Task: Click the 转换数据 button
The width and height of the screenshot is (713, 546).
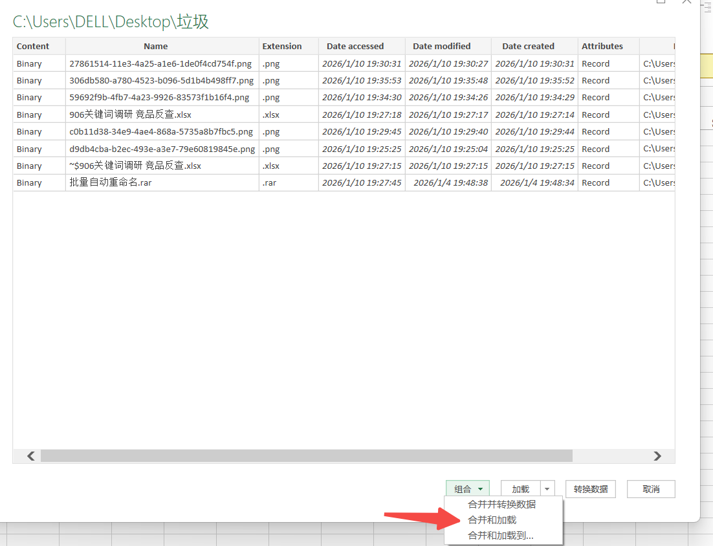Action: (590, 489)
